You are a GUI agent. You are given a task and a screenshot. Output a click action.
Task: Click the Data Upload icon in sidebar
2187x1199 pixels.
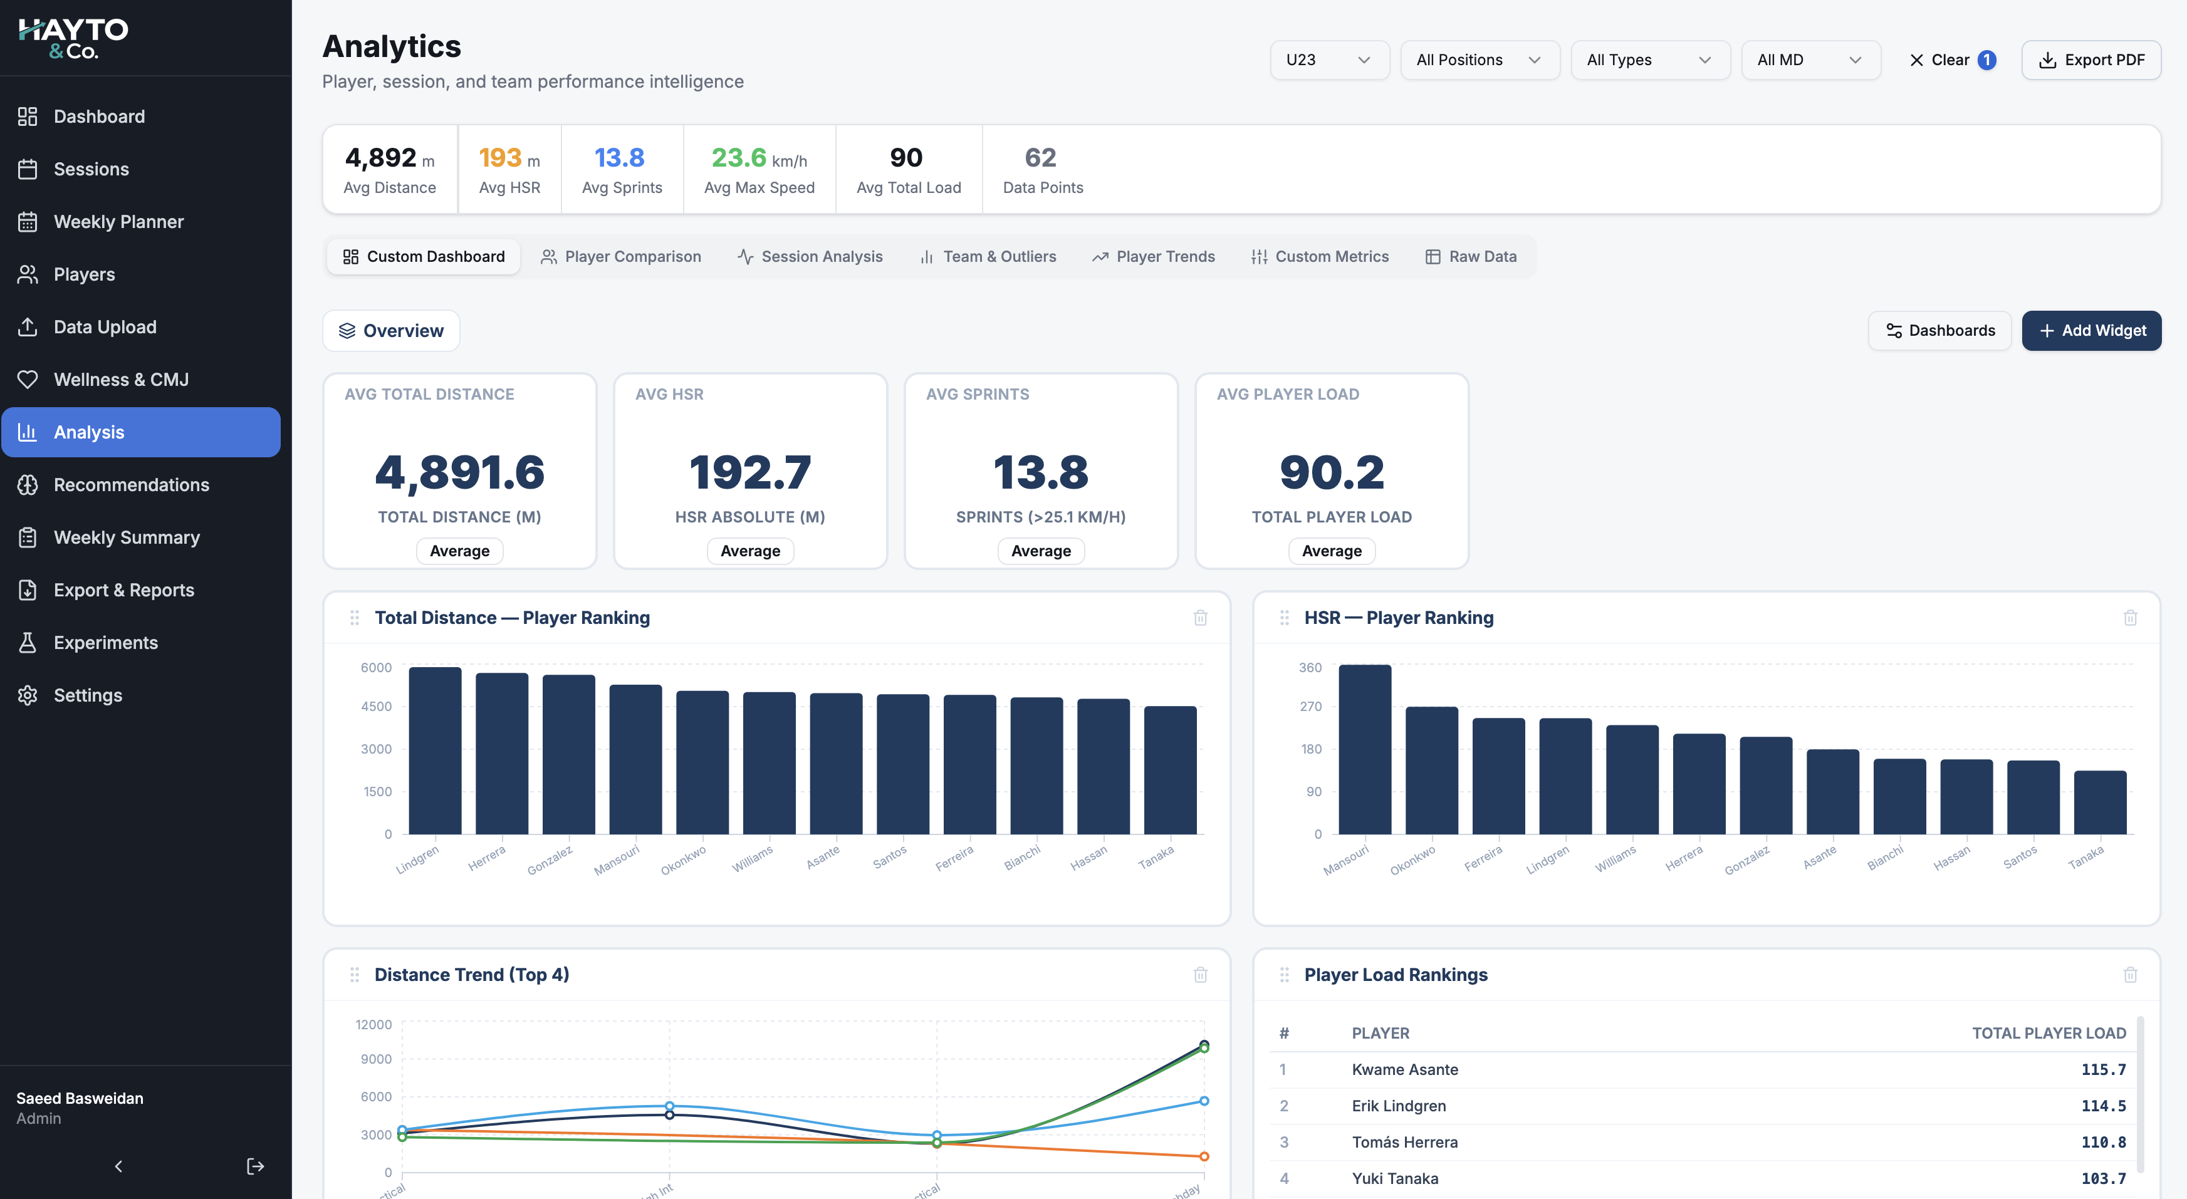tap(28, 327)
